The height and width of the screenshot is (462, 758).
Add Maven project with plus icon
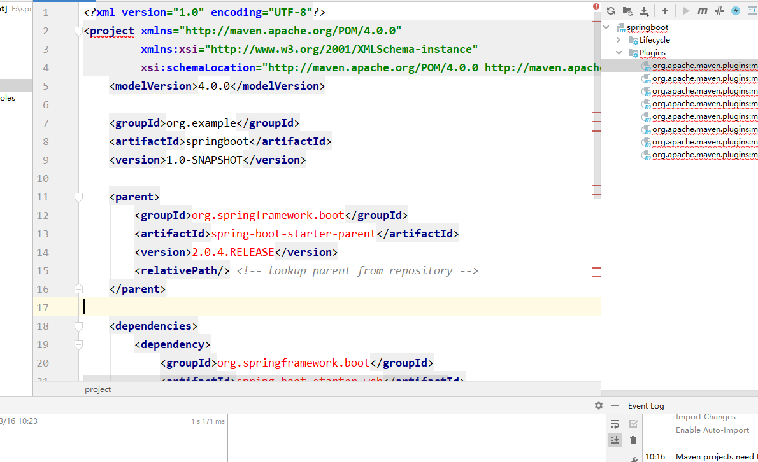tap(665, 11)
